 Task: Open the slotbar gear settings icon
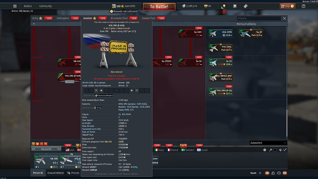(265, 150)
